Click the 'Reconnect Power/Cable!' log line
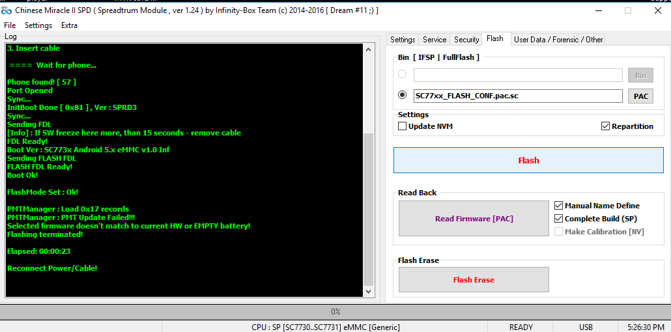The height and width of the screenshot is (332, 671). coord(52,268)
